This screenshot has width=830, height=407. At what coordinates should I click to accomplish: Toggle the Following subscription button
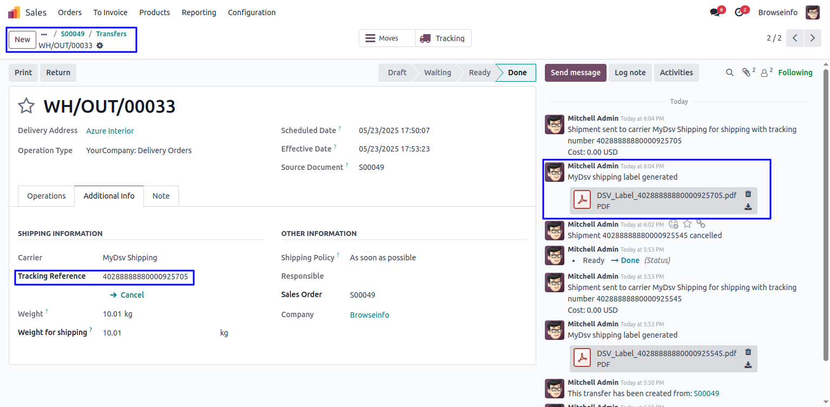(795, 73)
